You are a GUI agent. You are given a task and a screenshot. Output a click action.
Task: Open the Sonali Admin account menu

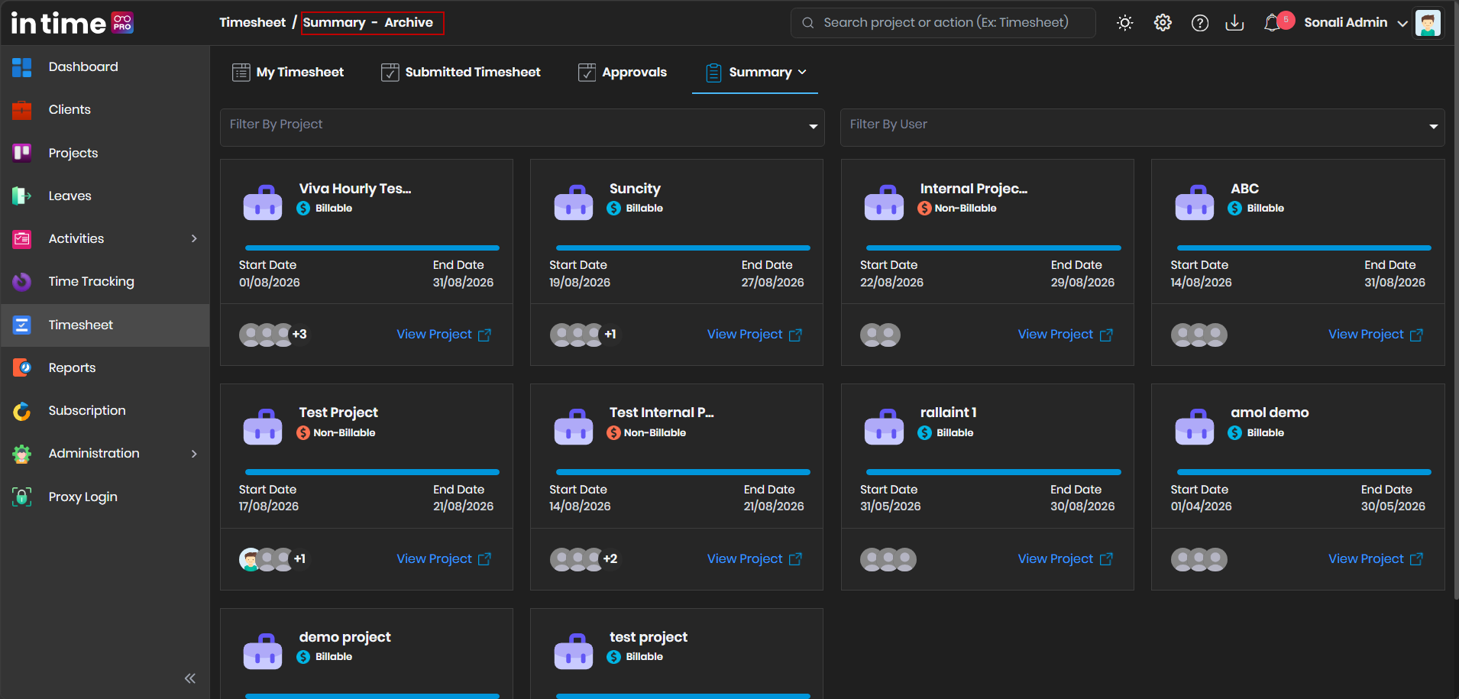coord(1355,23)
